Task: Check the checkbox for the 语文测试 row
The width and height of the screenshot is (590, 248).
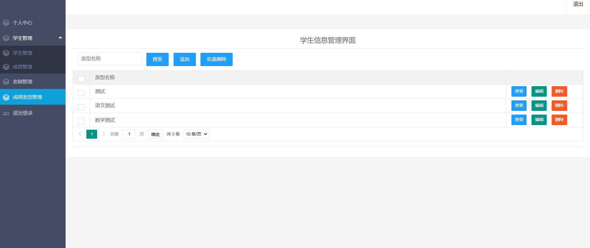Action: (81, 107)
